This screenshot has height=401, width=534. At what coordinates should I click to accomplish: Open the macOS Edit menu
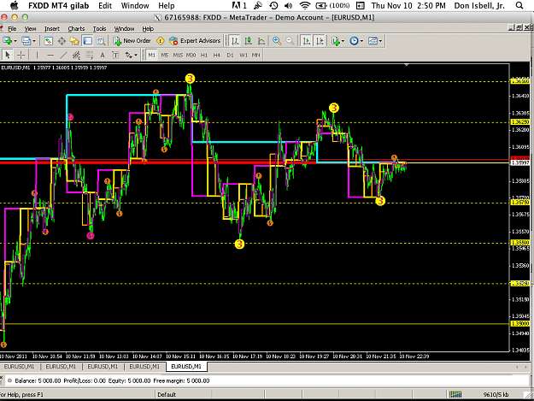pos(105,6)
